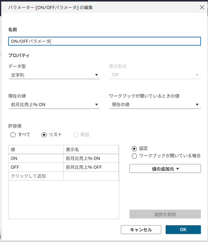Open the ワークブックが開いているときの値 dropdown
The height and width of the screenshot is (242, 208).
pyautogui.click(x=155, y=105)
